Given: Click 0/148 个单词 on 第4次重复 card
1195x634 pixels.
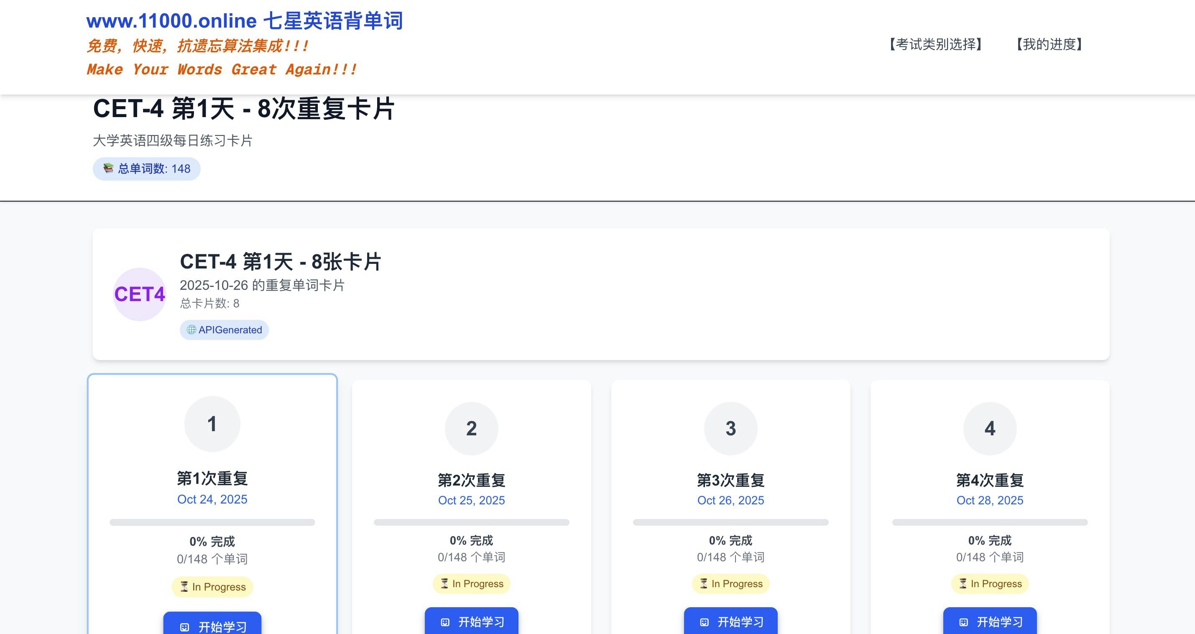Looking at the screenshot, I should tap(990, 557).
